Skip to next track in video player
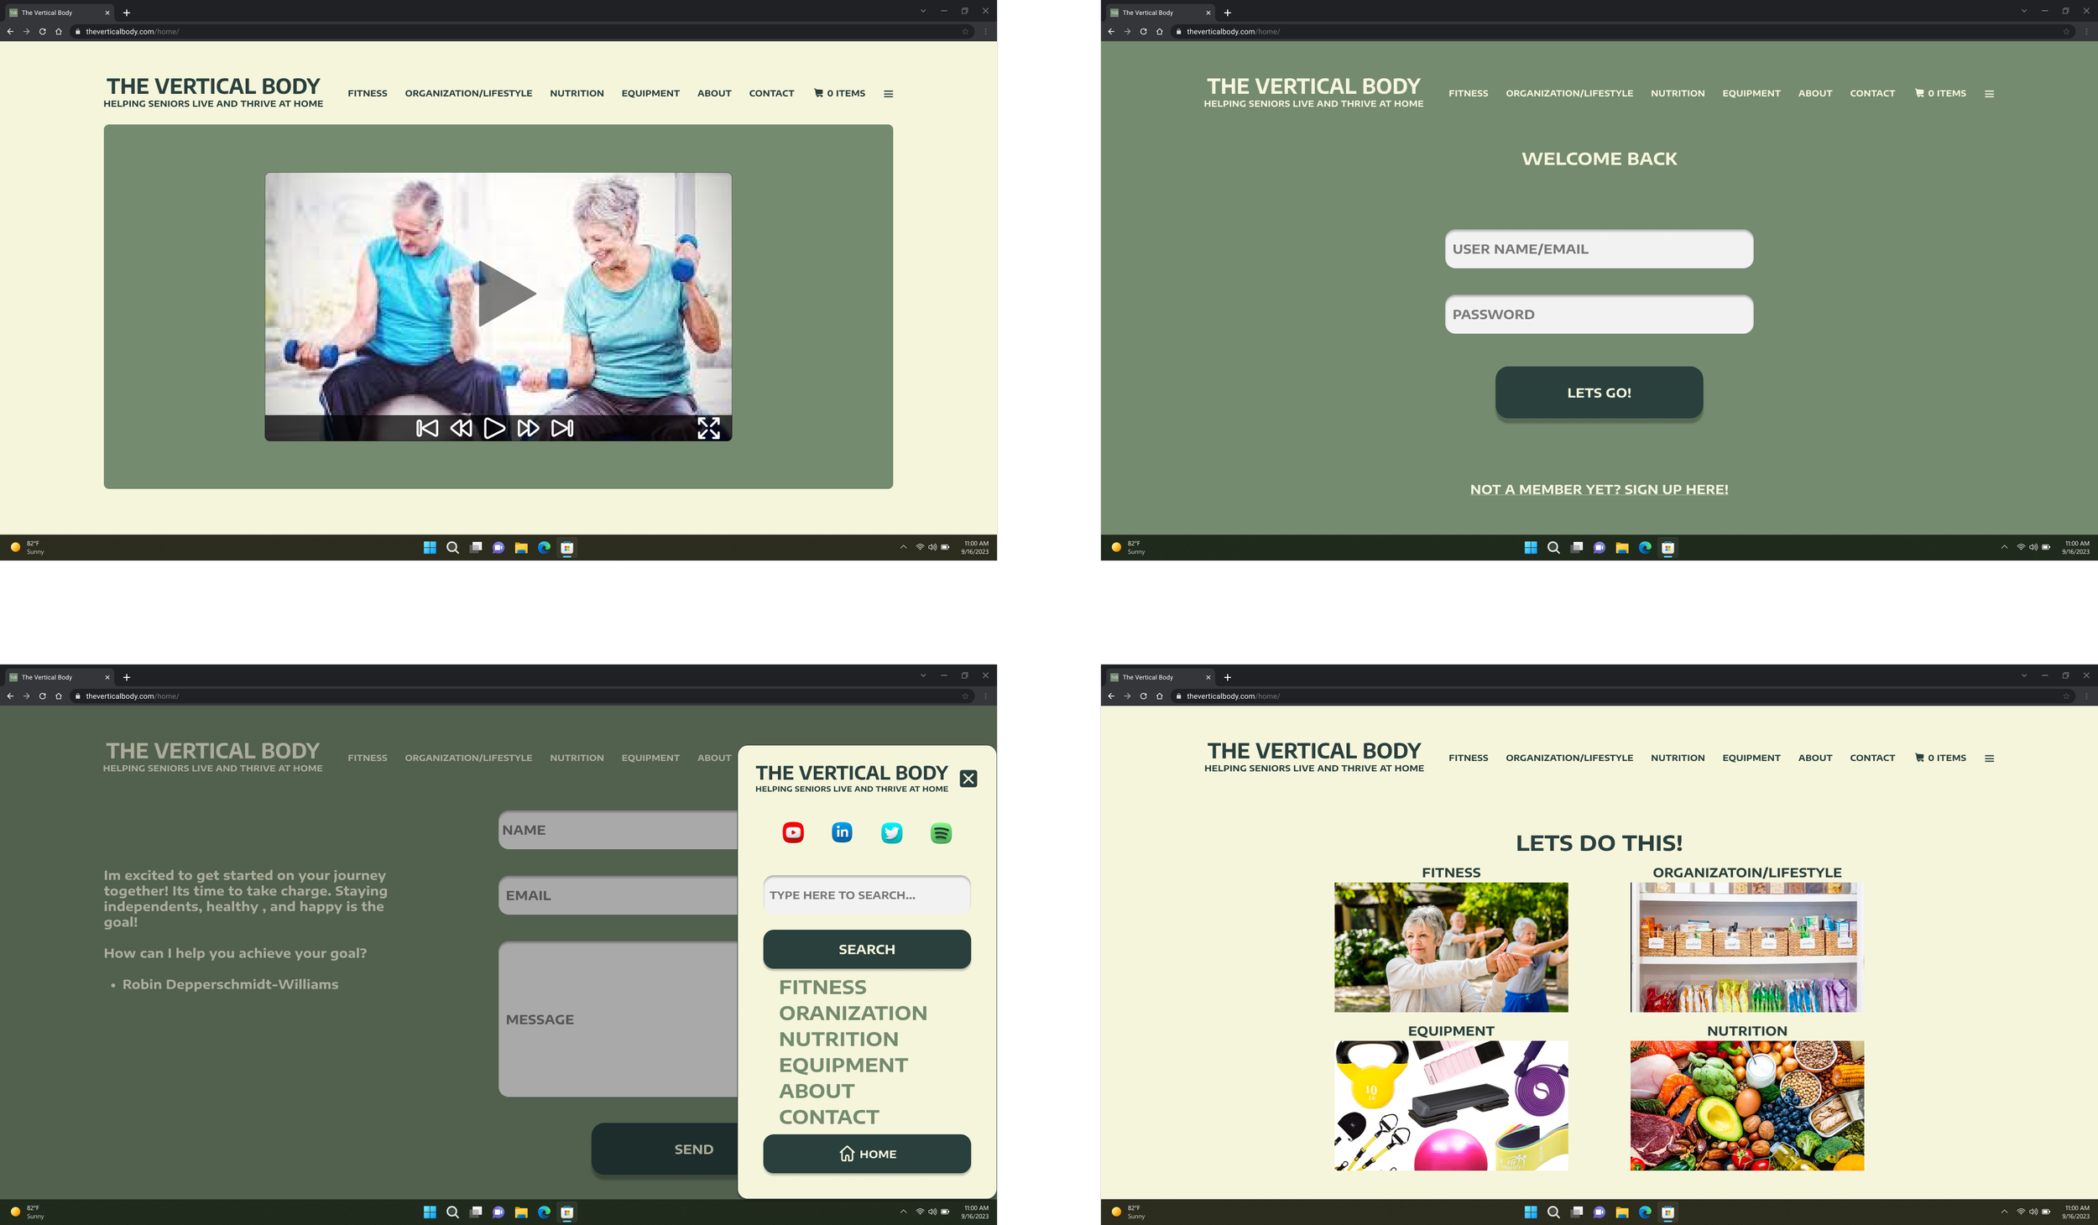 point(562,429)
